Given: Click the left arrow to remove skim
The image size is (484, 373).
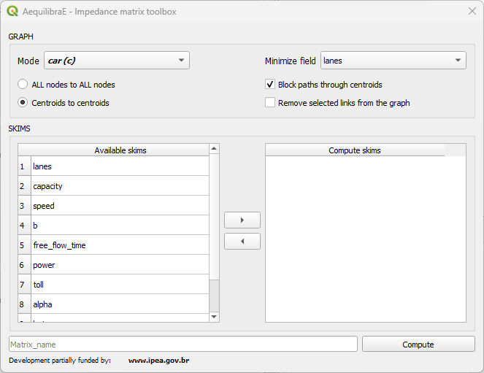Looking at the screenshot, I should coord(242,241).
